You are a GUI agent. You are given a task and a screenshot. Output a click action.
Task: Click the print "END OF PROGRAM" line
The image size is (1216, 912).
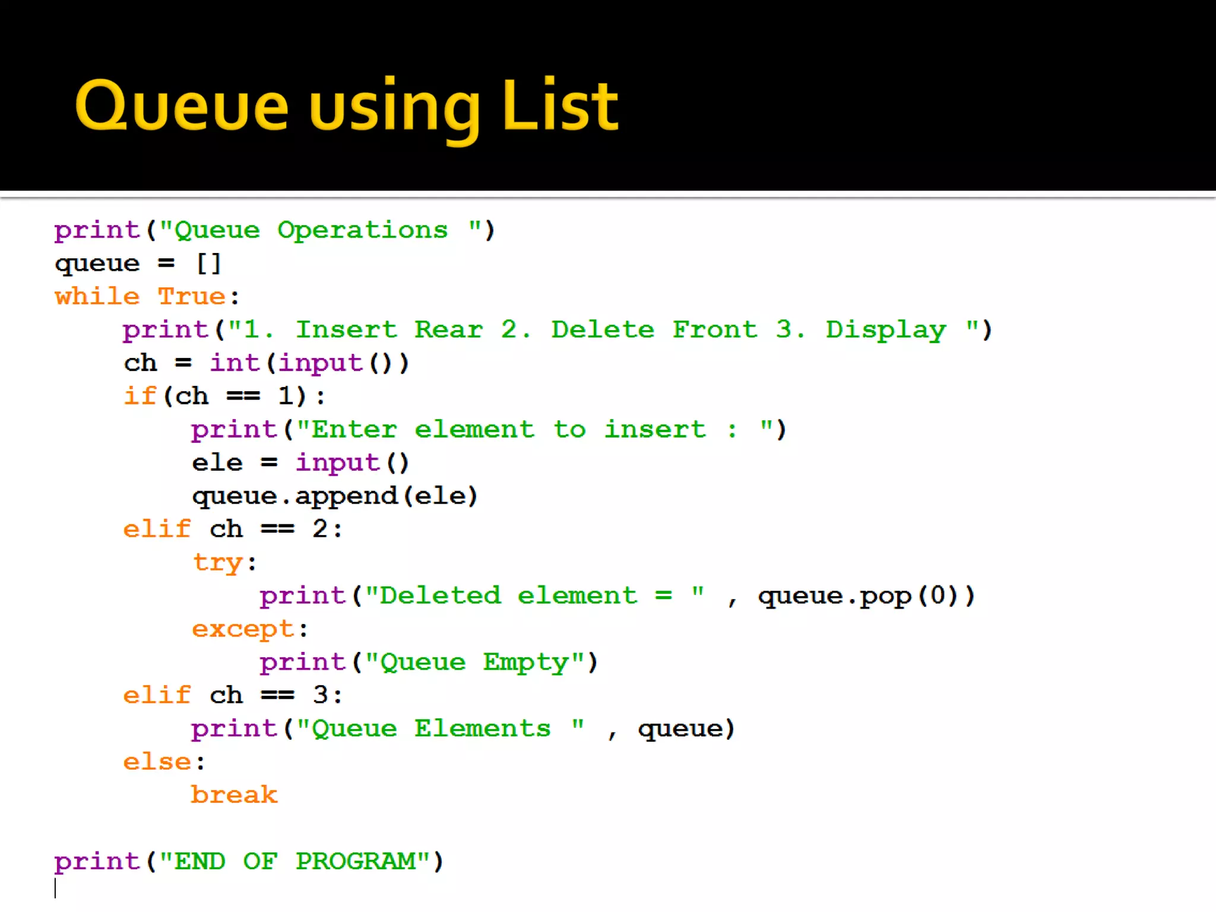coord(248,862)
